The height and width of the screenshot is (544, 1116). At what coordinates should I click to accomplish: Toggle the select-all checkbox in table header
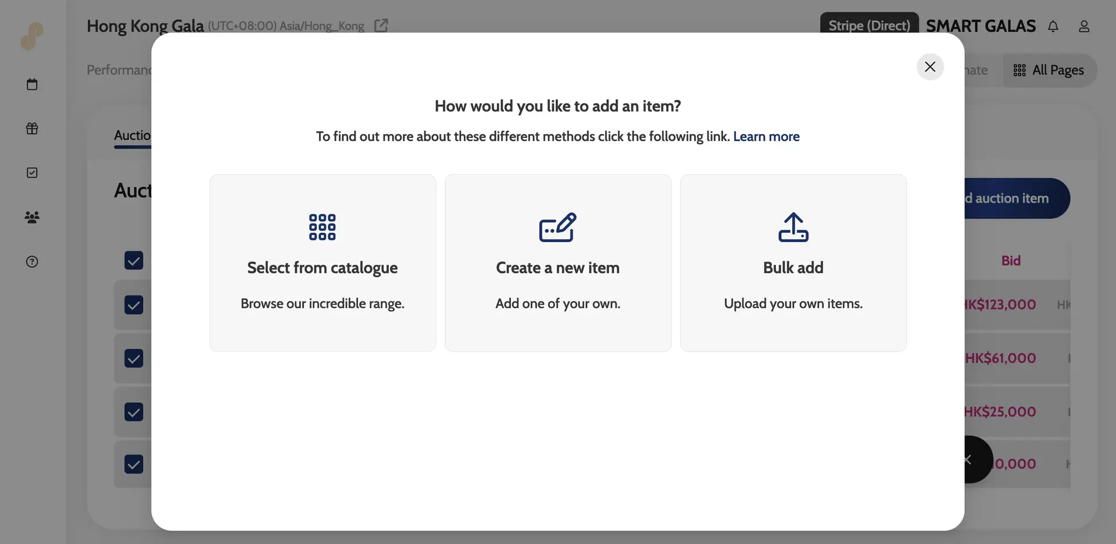point(134,260)
